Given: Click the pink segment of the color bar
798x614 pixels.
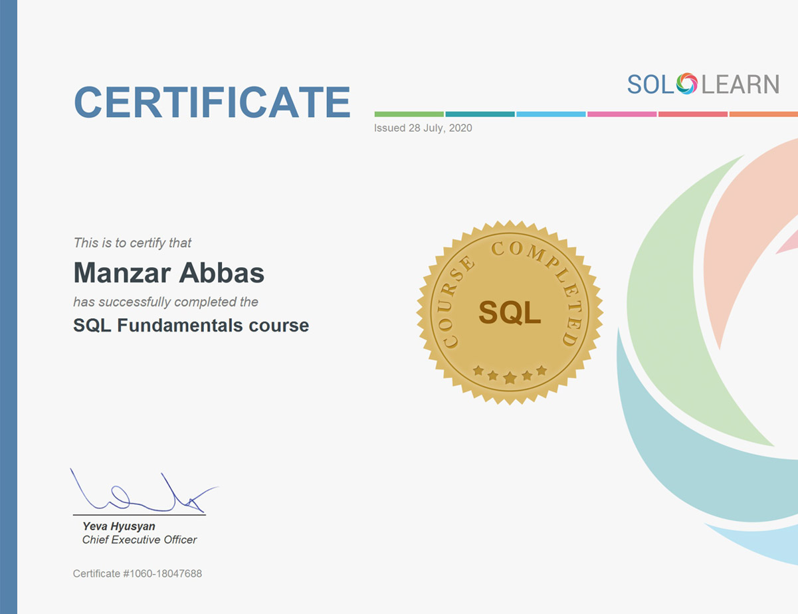Looking at the screenshot, I should (x=622, y=114).
